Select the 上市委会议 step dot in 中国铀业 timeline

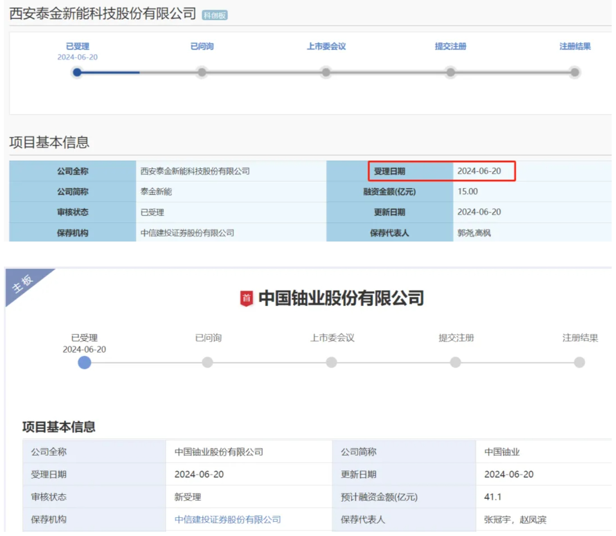(x=331, y=362)
